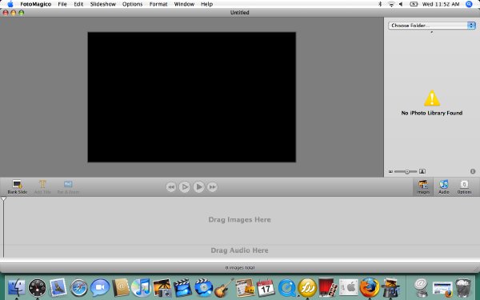
Task: Open the Help menu
Action: tap(206, 4)
